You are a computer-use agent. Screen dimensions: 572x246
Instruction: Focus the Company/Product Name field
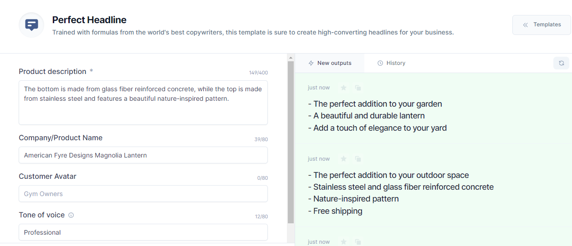[x=143, y=155]
